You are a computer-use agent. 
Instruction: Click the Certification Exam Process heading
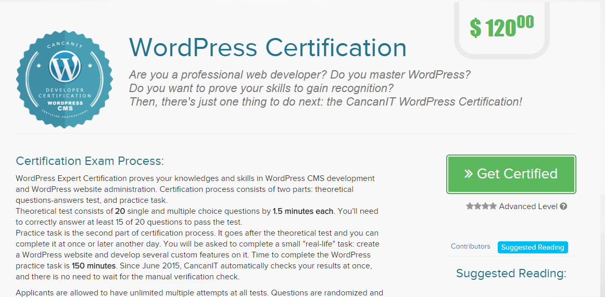pos(90,161)
